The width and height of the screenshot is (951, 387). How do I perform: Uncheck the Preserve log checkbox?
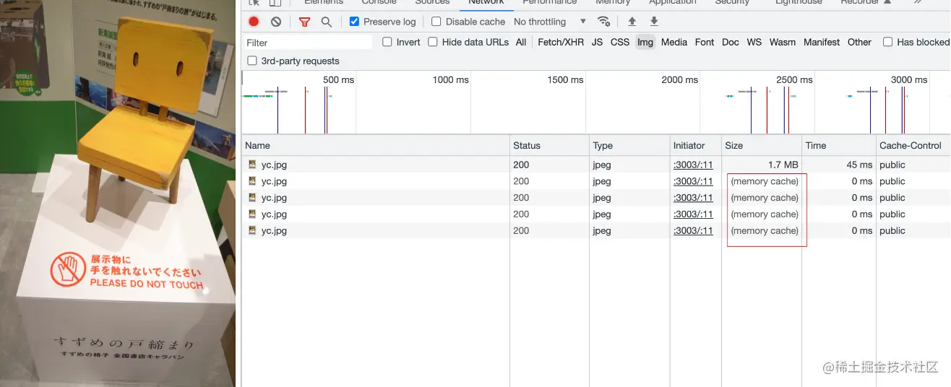coord(354,22)
